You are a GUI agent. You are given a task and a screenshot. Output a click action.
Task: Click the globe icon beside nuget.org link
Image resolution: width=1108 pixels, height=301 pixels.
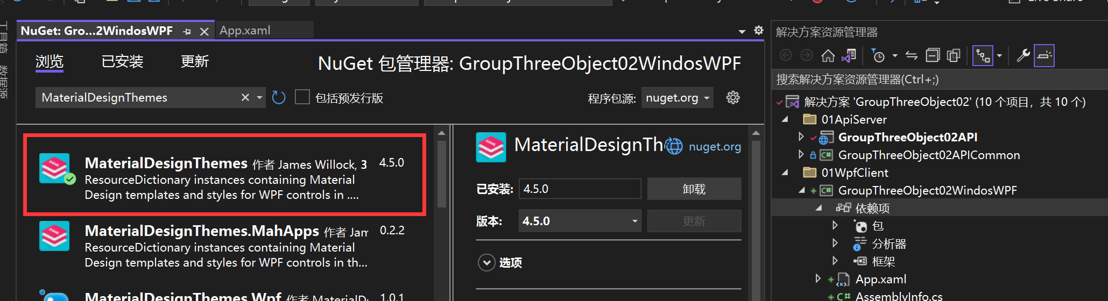point(674,146)
